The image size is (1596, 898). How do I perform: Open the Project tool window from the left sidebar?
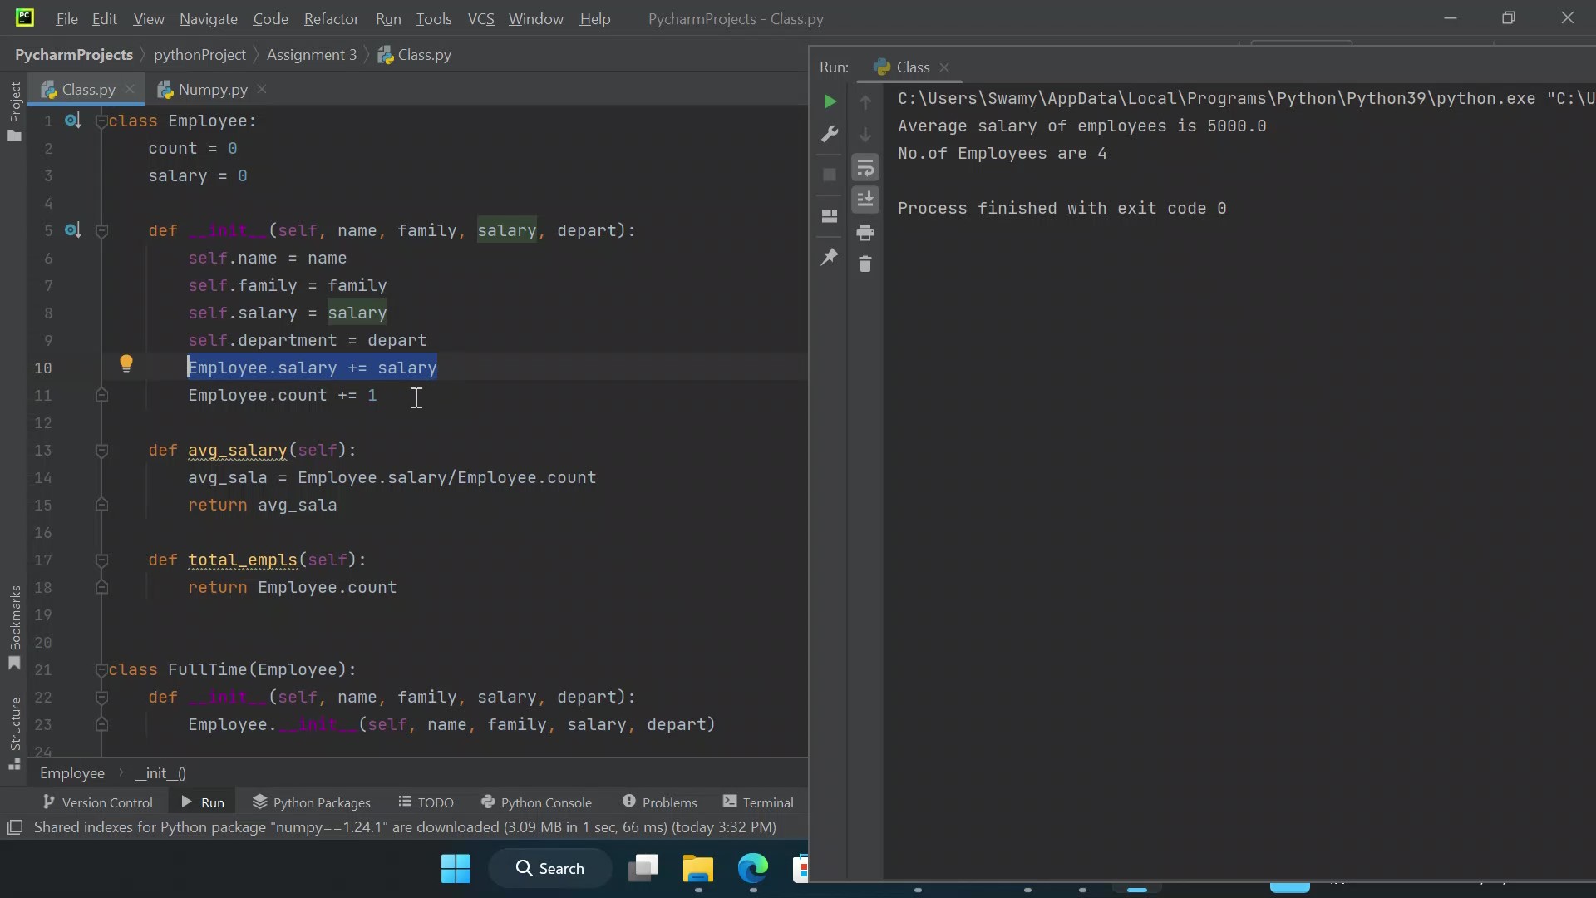(15, 111)
